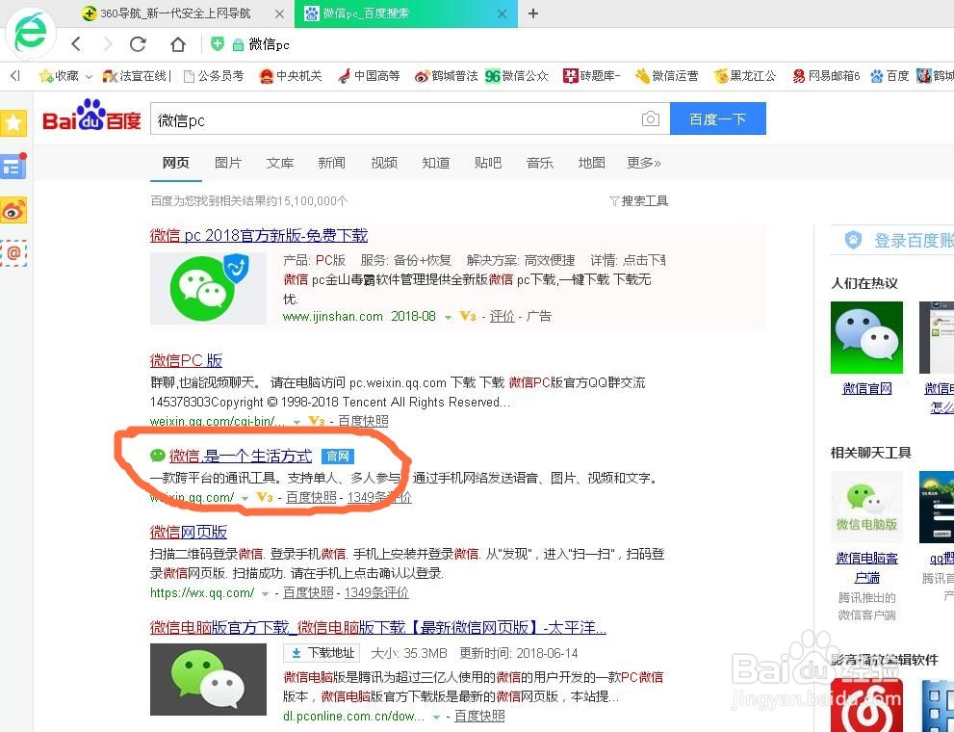
Task: Open 百度快照 for dl.pconline.com.cn
Action: [479, 717]
